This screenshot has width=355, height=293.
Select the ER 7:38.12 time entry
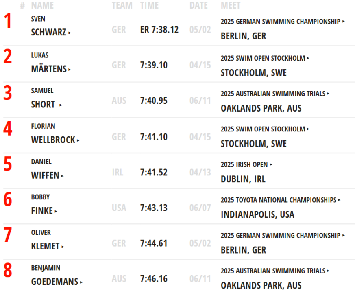coord(159,30)
